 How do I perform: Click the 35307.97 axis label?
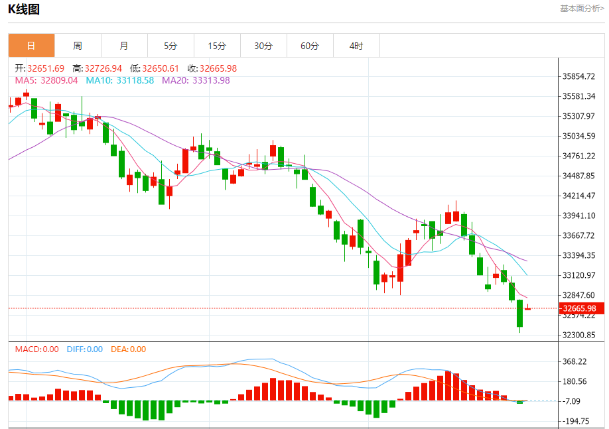tap(578, 116)
